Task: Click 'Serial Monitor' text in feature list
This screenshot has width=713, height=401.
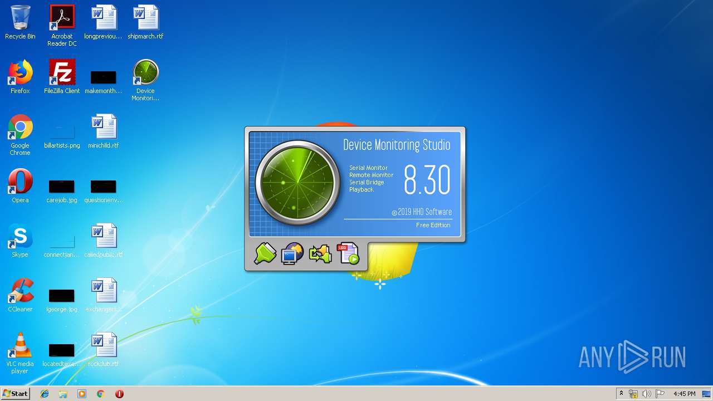Action: pyautogui.click(x=369, y=168)
